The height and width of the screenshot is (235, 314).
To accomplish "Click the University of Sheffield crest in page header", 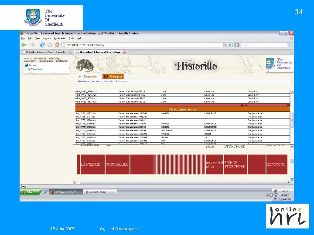I will [270, 64].
